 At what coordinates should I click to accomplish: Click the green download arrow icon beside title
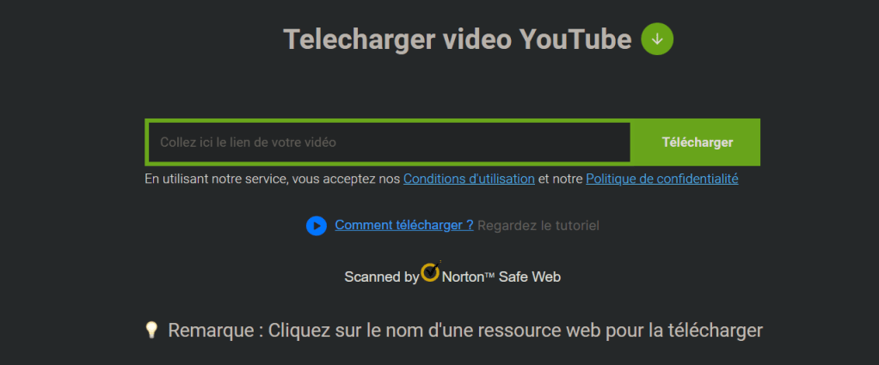point(657,40)
